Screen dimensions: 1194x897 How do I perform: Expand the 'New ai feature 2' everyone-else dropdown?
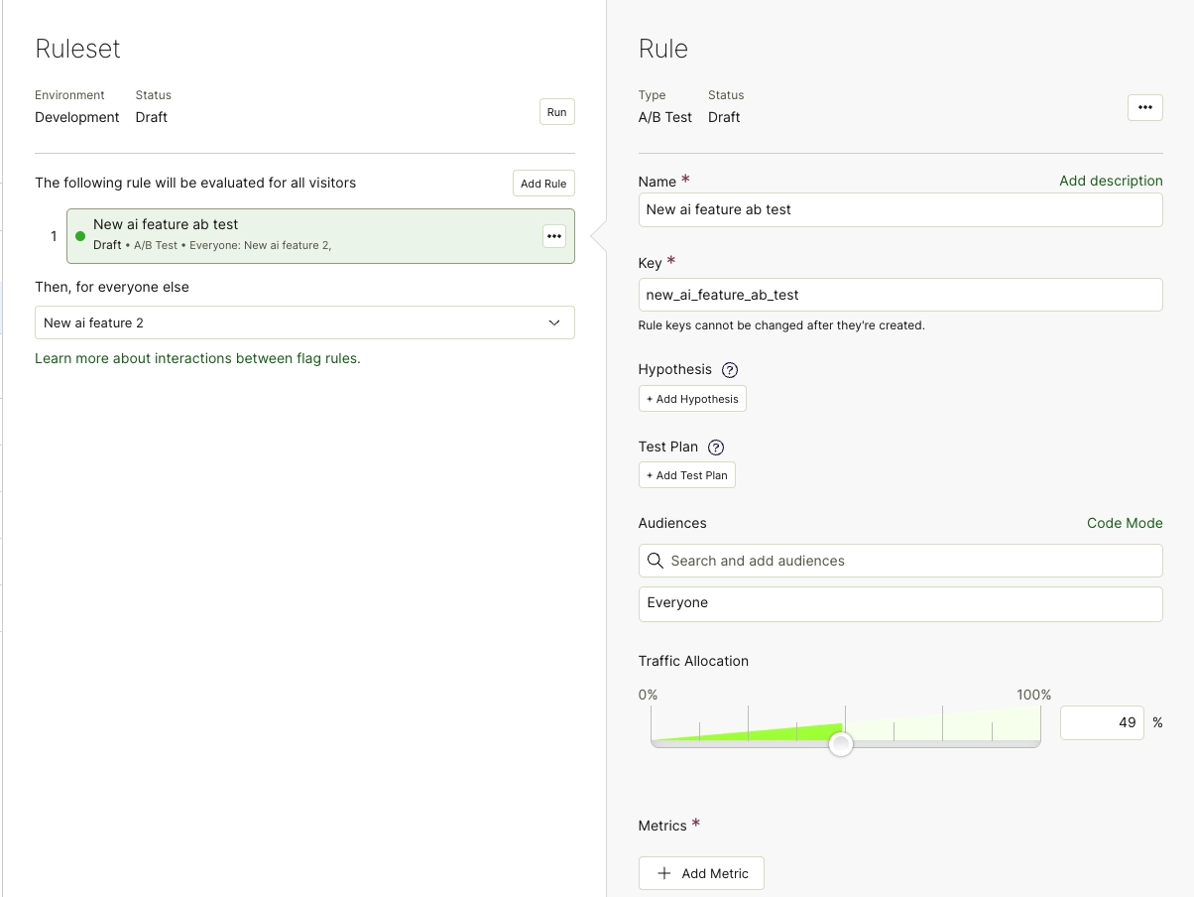pos(304,322)
